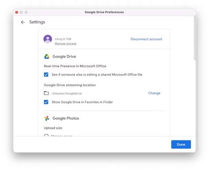The width and height of the screenshot is (209, 170).
Task: Click Real-time Presence in Microsoft Office heading
Action: (75, 66)
